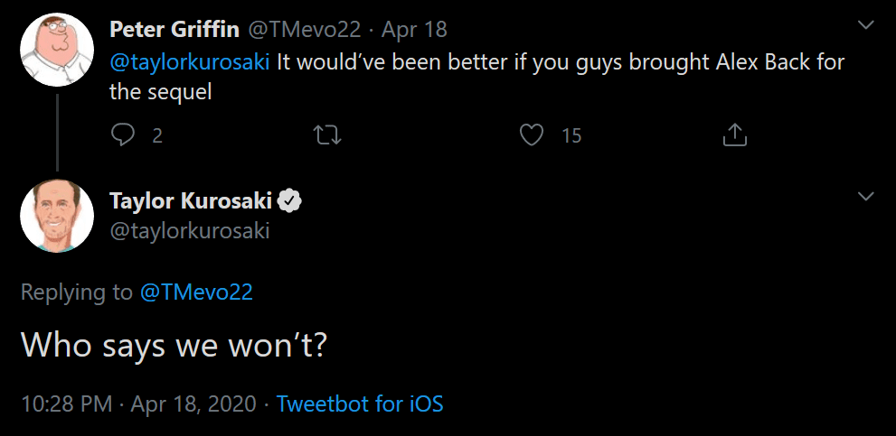Open the Peter Griffin display name
Image resolution: width=896 pixels, height=436 pixels.
point(174,29)
